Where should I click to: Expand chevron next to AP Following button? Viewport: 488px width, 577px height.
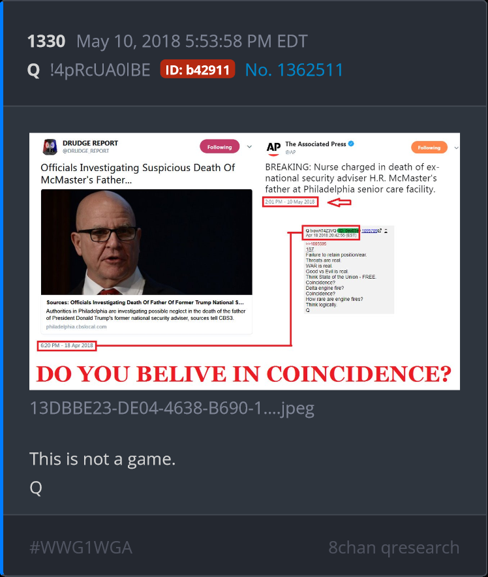[457, 148]
